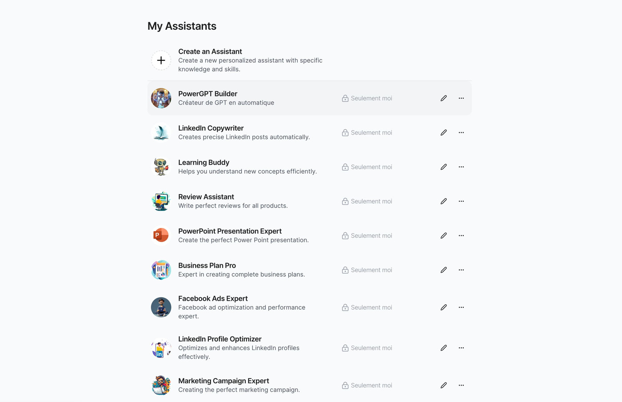Click the pencil icon for Business Plan Pro

coord(443,270)
